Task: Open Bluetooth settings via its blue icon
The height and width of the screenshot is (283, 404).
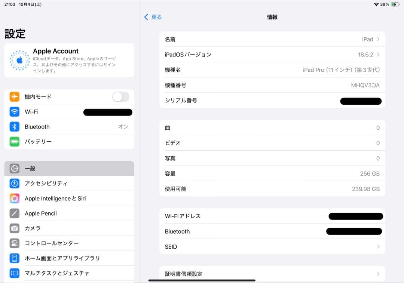Action: pos(15,126)
